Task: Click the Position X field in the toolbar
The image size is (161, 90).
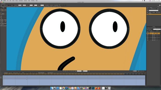Action: click(20, 5)
